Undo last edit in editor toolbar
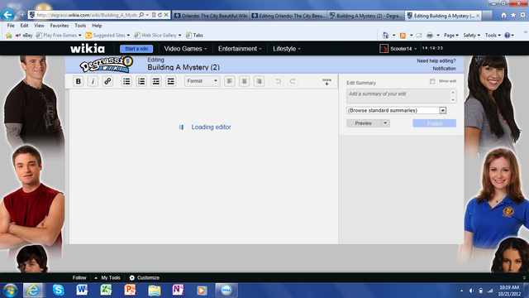Viewport: 529px width, 298px height. (x=278, y=81)
